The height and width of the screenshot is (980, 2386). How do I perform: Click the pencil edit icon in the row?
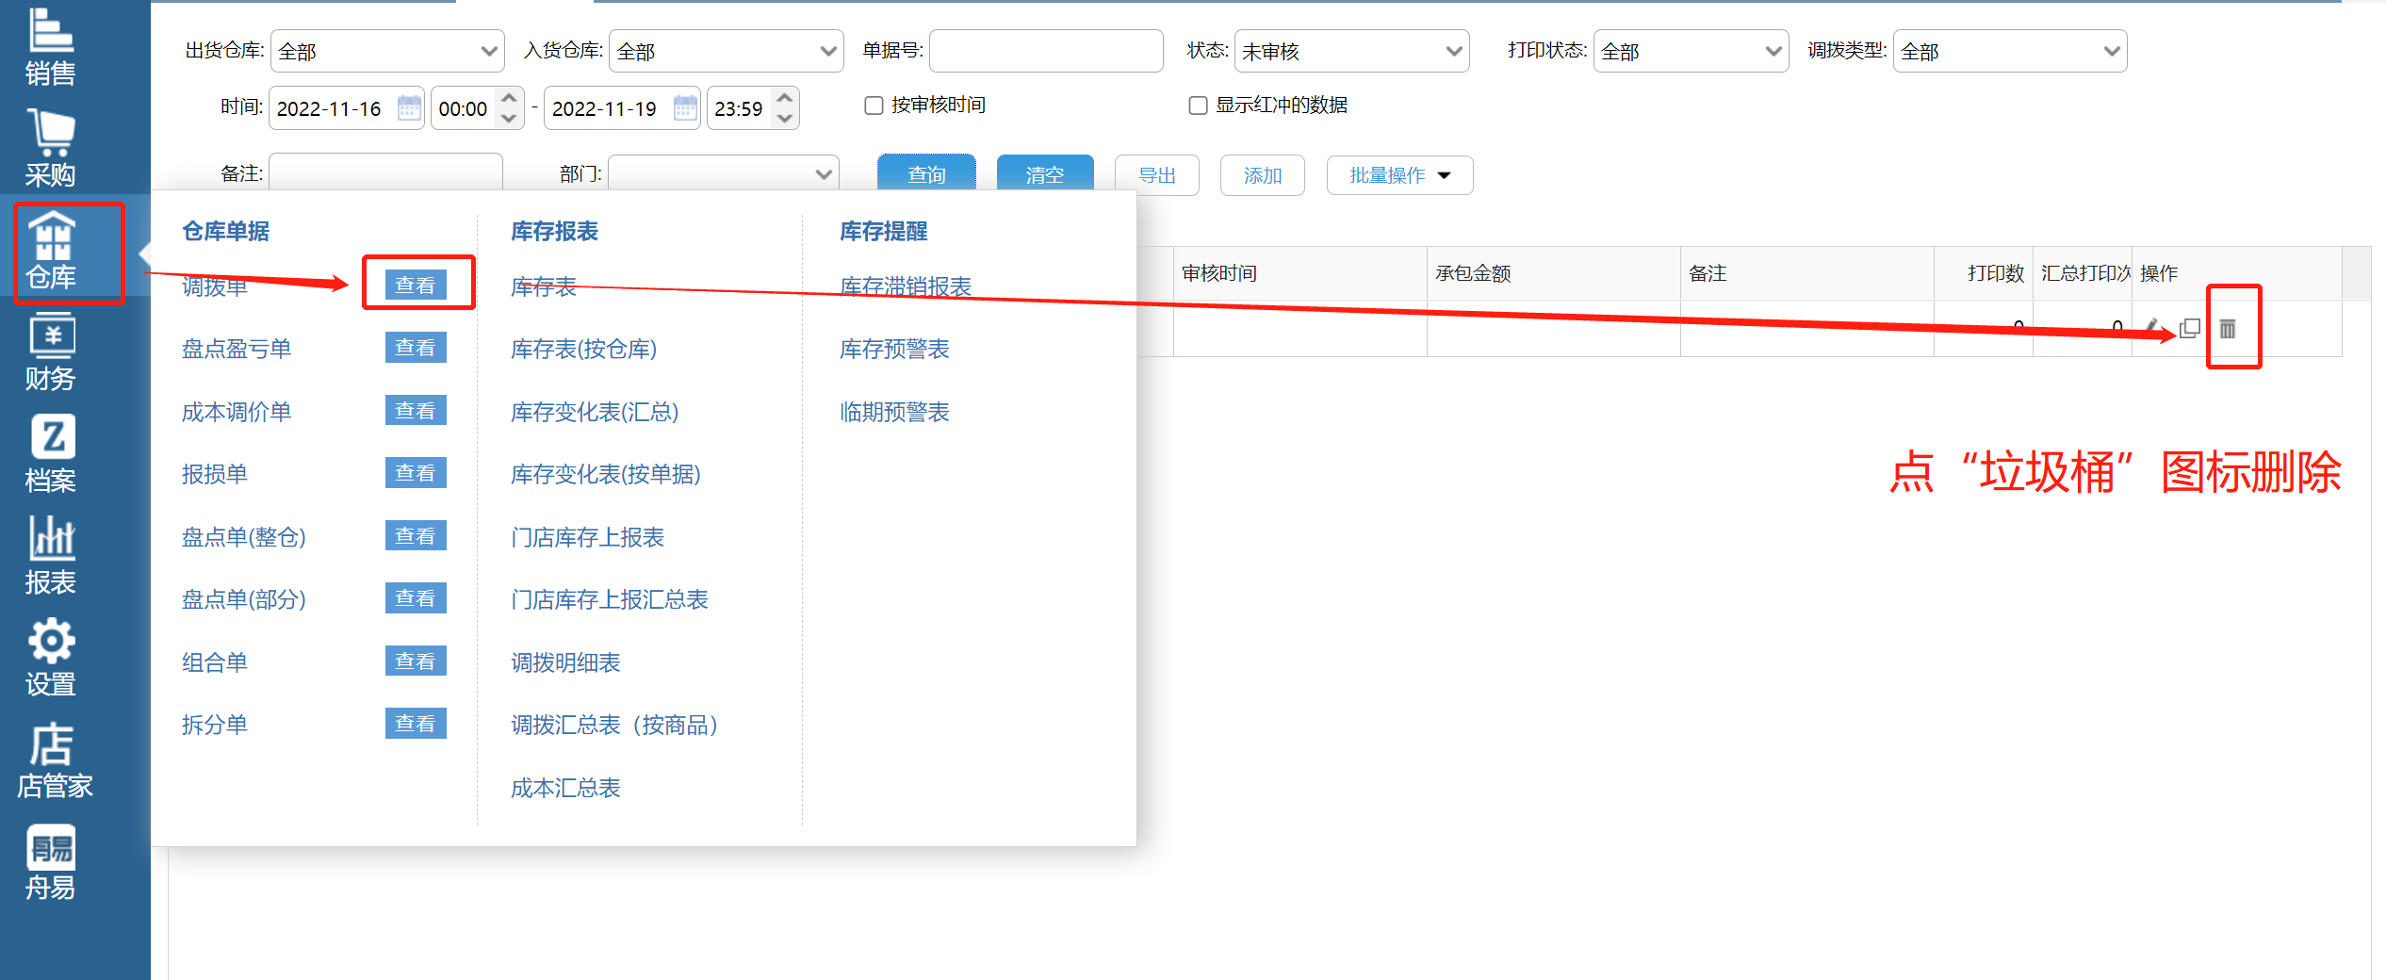click(2152, 328)
